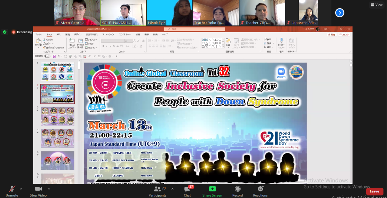The width and height of the screenshot is (387, 198).
Task: Click the Undo arrow in quick access
Action: 59,56
